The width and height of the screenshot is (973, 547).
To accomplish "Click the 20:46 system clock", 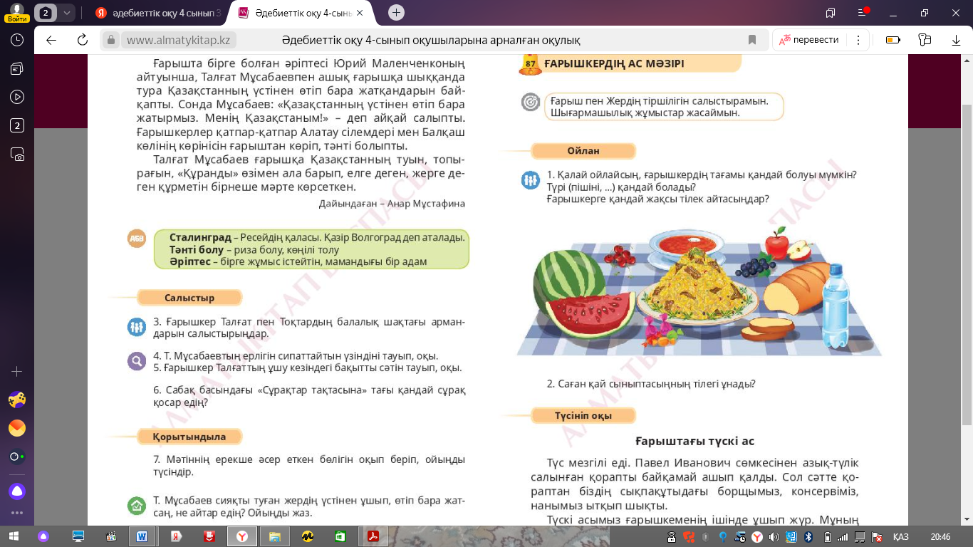I will tap(940, 537).
